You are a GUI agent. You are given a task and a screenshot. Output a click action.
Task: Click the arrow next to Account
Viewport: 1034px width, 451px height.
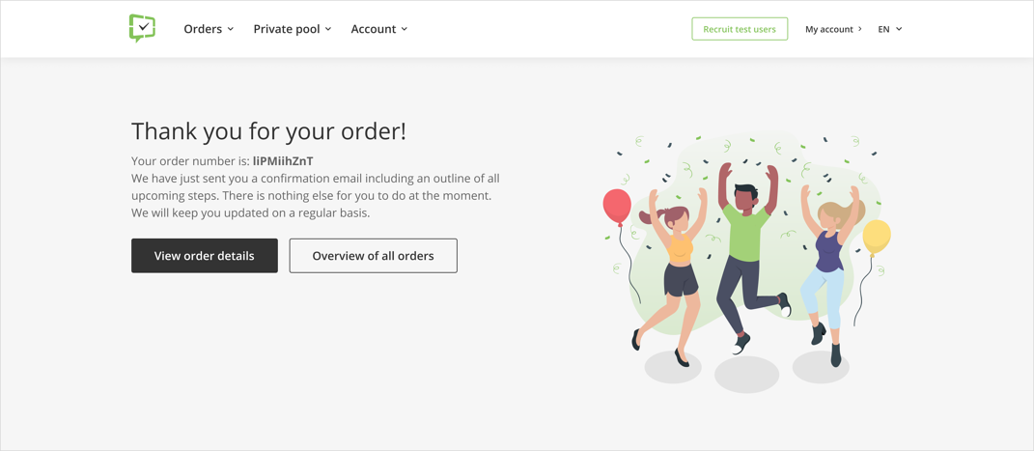coord(405,29)
